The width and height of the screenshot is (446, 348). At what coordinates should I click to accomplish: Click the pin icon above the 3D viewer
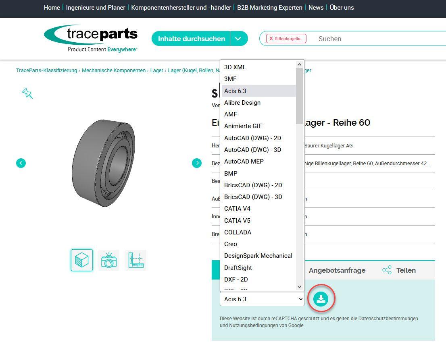pos(27,93)
